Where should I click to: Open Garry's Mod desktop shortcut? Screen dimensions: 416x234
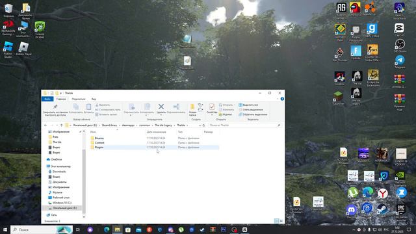pyautogui.click(x=372, y=30)
